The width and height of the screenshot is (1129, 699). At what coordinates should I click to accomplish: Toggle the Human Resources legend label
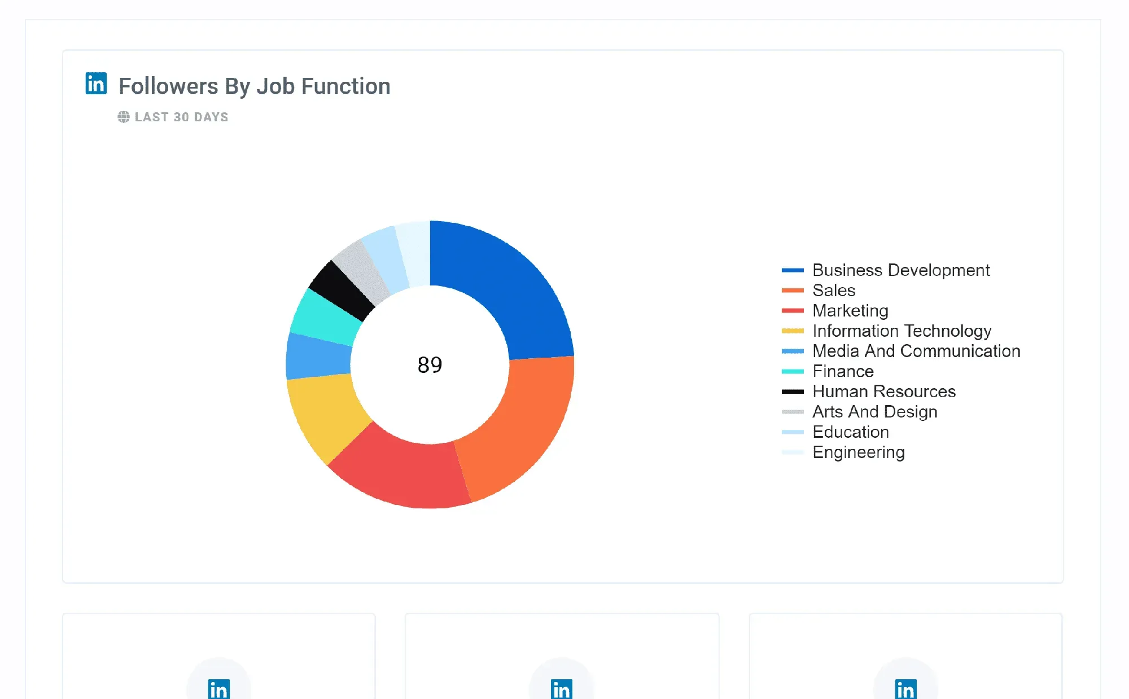point(884,392)
